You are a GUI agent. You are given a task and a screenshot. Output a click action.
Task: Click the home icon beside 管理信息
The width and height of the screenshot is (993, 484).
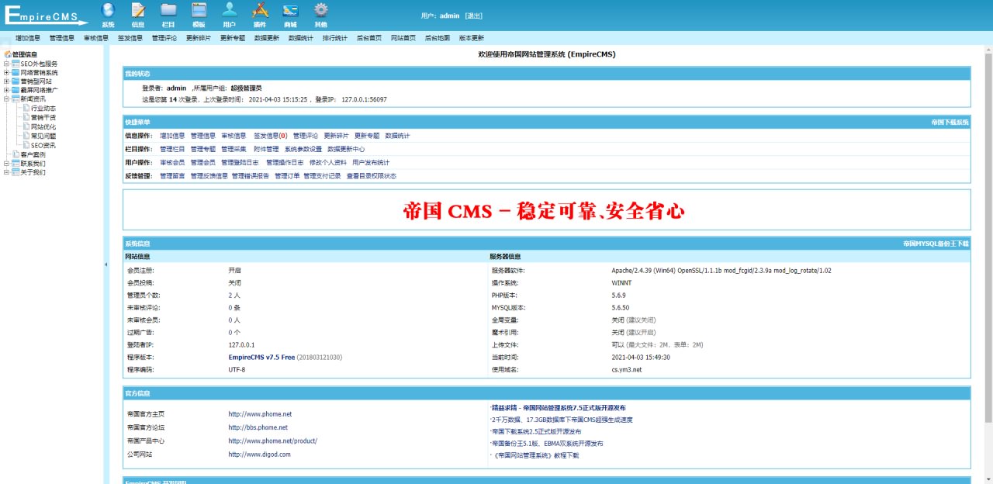[8, 54]
